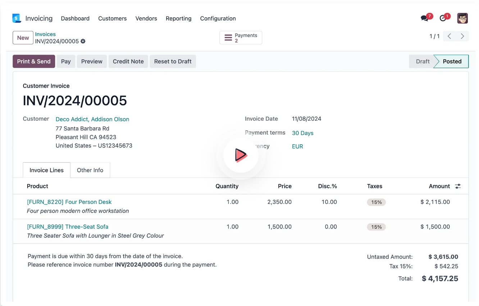
Task: Click the Print & Send button
Action: (34, 61)
